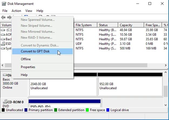
Task: Open the Help menu in menu bar
Action: 40,11
